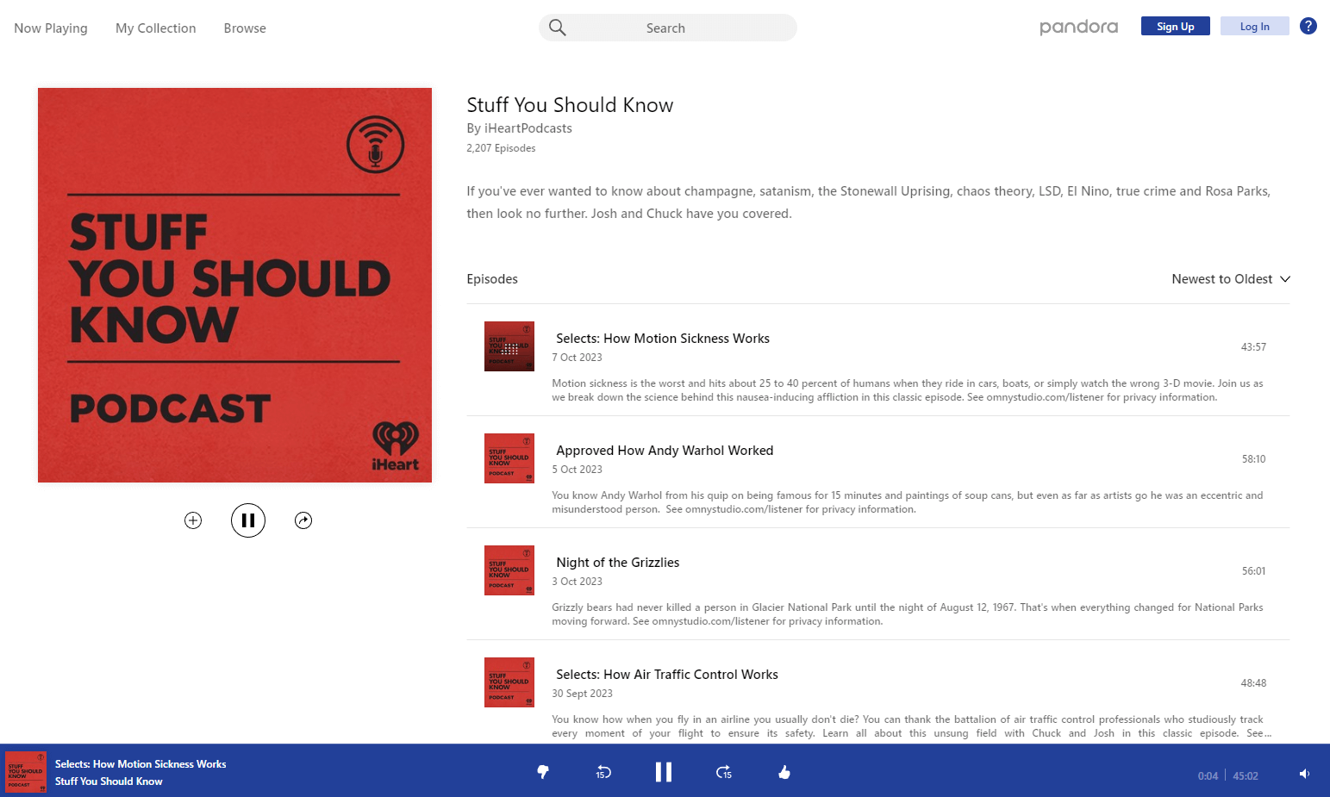Add podcast to collection with plus icon
Viewport: 1330px width, 797px height.
pyautogui.click(x=193, y=520)
